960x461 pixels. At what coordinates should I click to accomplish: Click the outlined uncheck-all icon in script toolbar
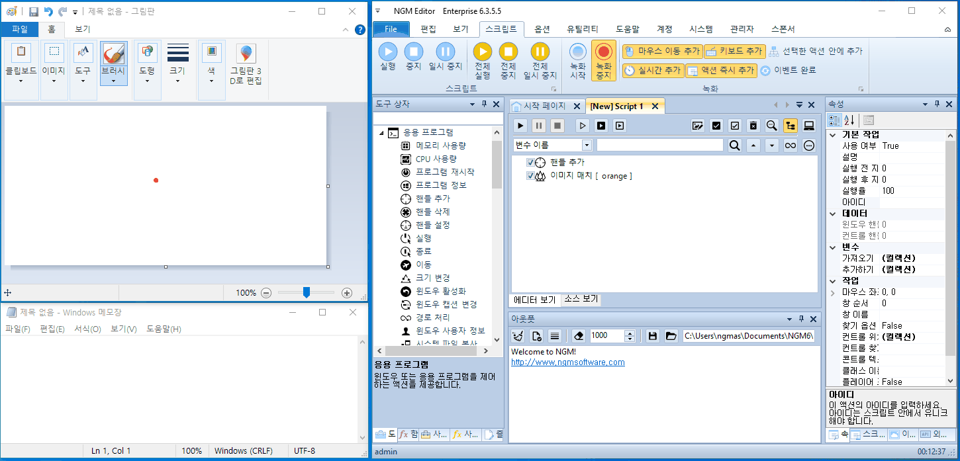click(735, 125)
